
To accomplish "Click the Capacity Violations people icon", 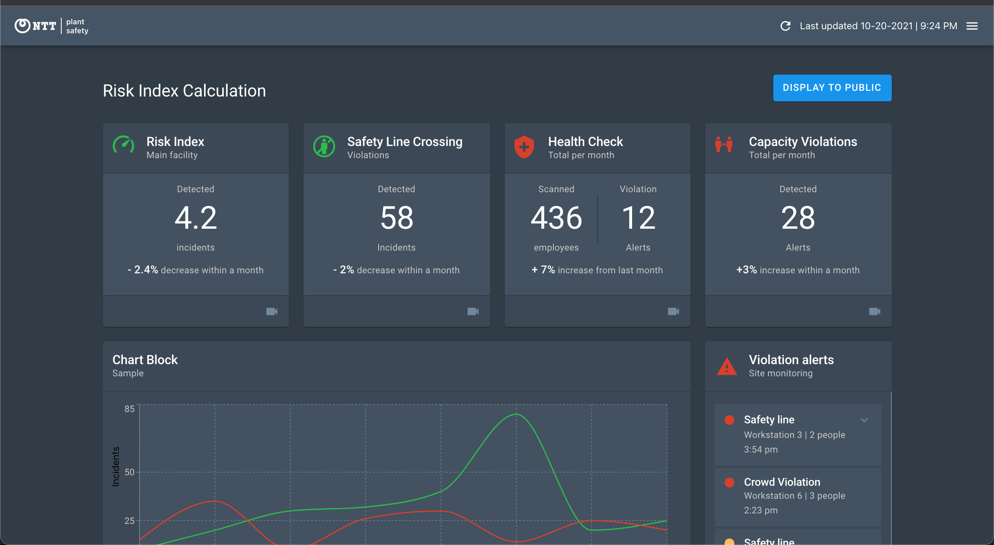I will tap(724, 144).
